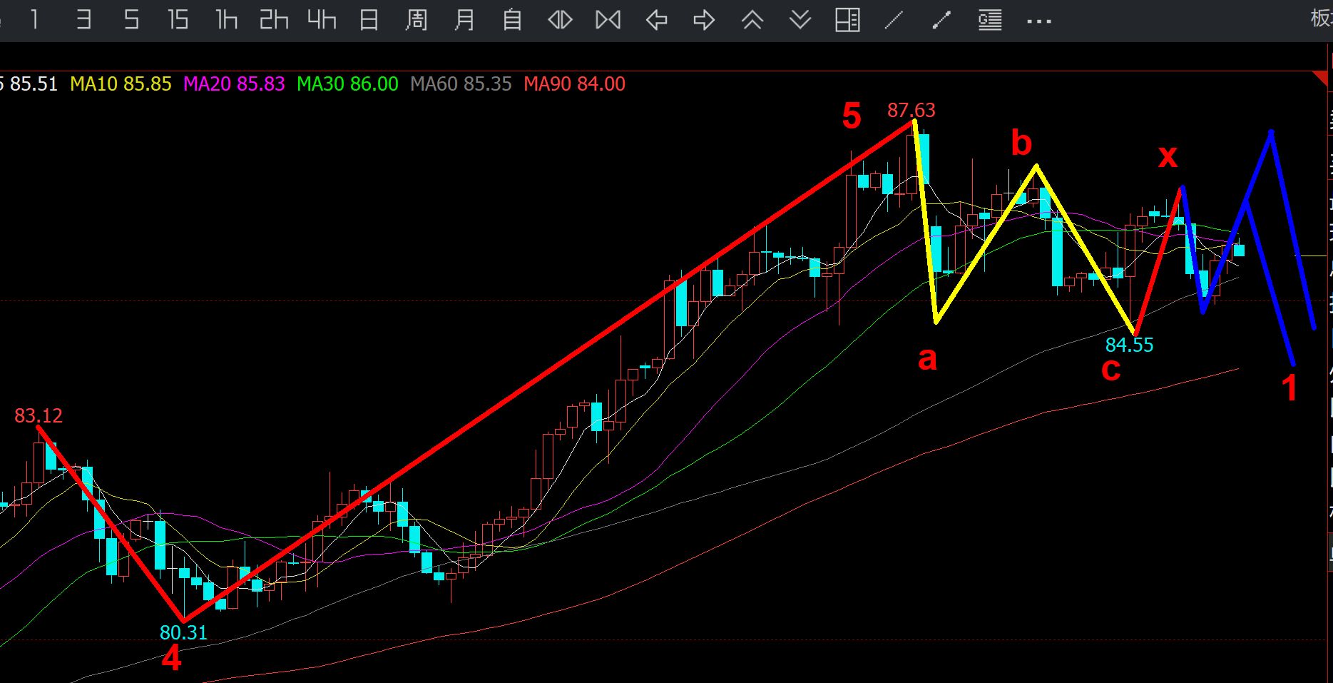Select the 5-minute timeframe

tap(131, 20)
